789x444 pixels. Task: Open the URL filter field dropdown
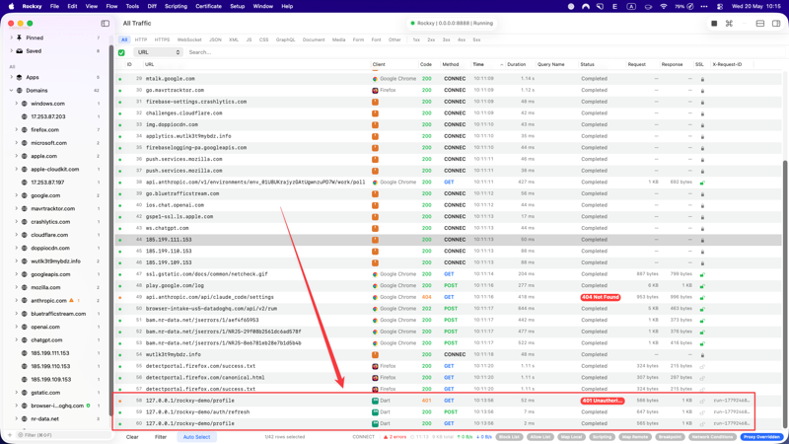tap(158, 52)
